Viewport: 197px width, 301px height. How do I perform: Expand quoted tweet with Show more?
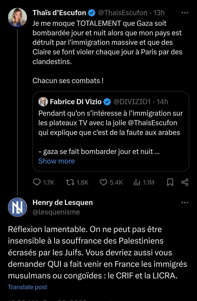pyautogui.click(x=56, y=161)
